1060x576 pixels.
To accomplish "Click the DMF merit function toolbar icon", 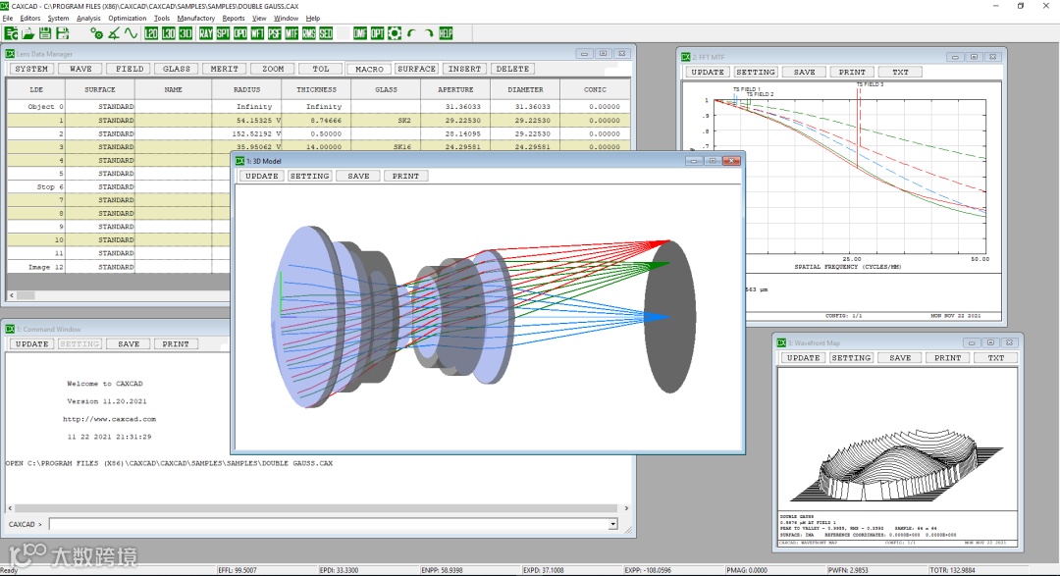I will tap(360, 33).
